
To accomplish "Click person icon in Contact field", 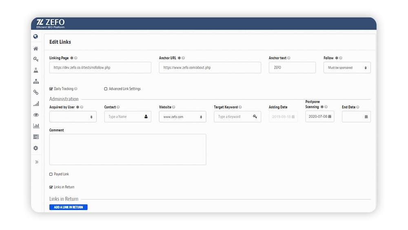I will pos(146,116).
